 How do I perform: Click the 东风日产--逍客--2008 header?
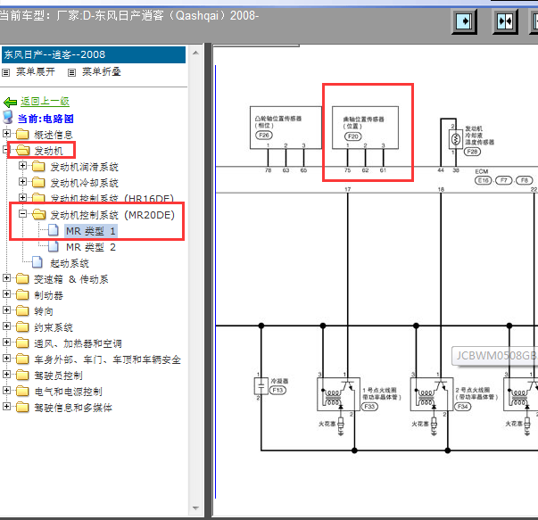[94, 54]
